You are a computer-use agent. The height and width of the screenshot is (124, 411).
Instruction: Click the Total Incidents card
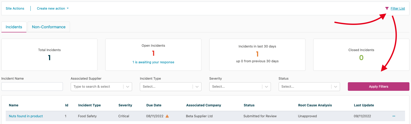point(49,55)
